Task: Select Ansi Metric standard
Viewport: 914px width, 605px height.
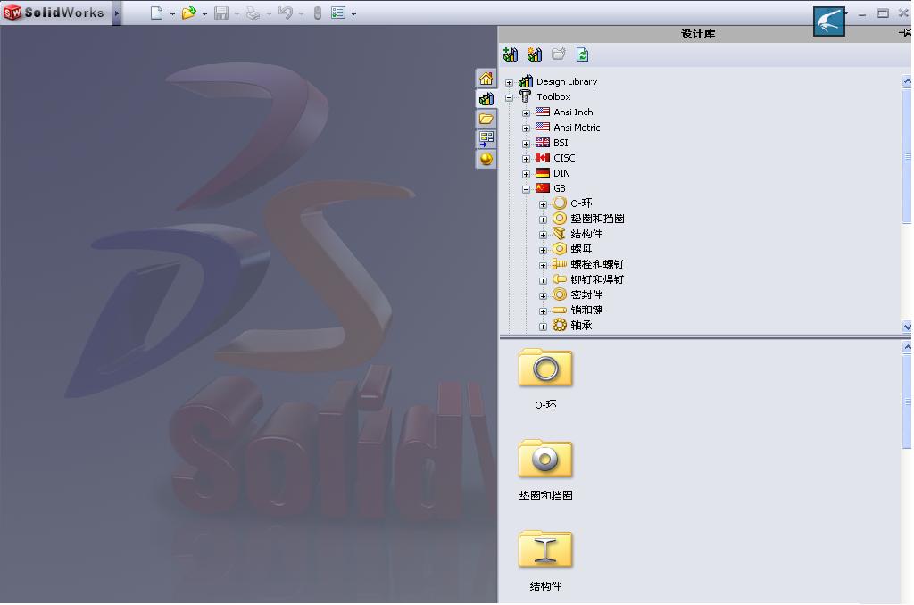Action: coord(577,128)
